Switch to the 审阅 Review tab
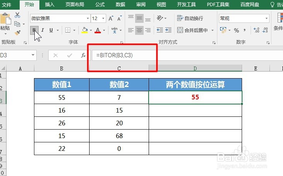The height and width of the screenshot is (176, 283). coord(141,5)
